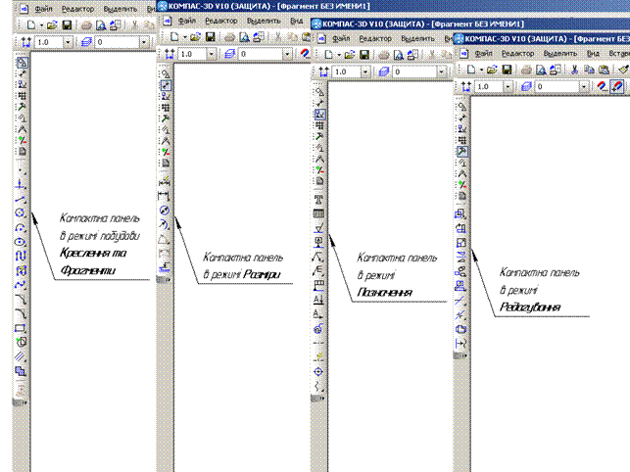The width and height of the screenshot is (630, 472).
Task: Select the Rotate tool in the rightmost window
Action: click(460, 228)
